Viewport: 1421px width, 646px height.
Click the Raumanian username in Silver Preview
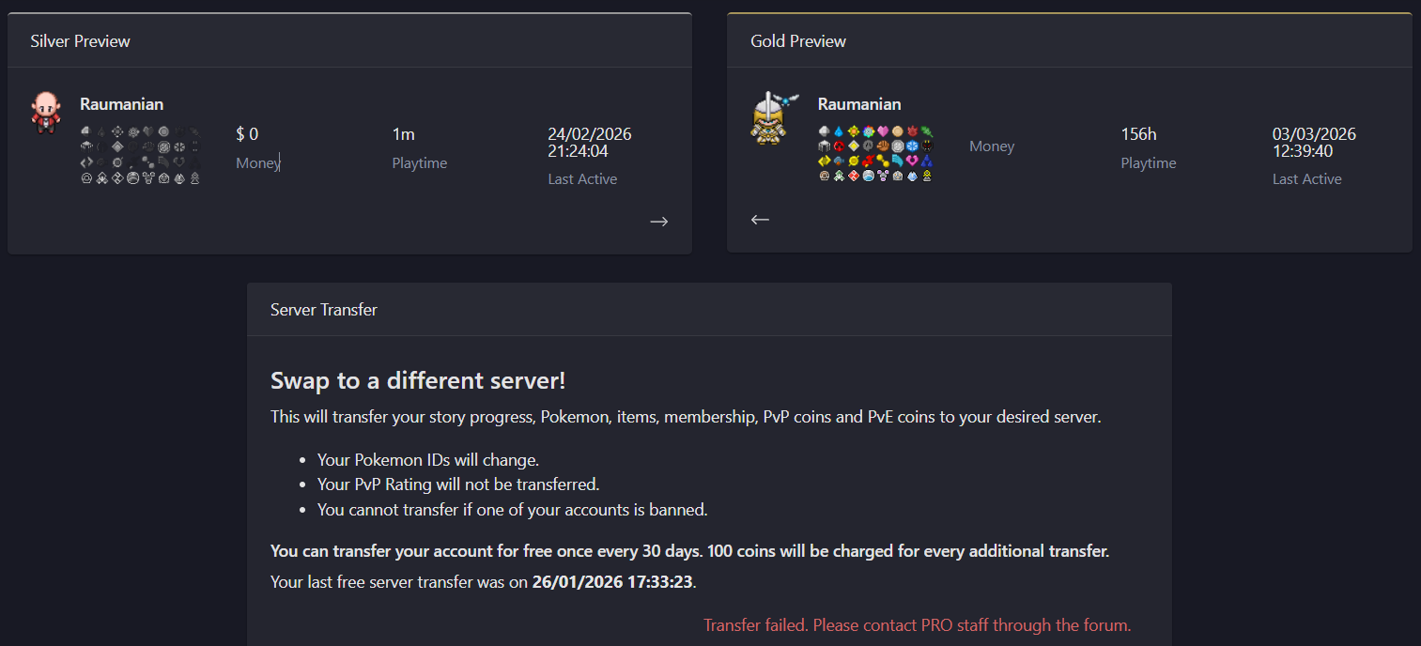(x=121, y=104)
